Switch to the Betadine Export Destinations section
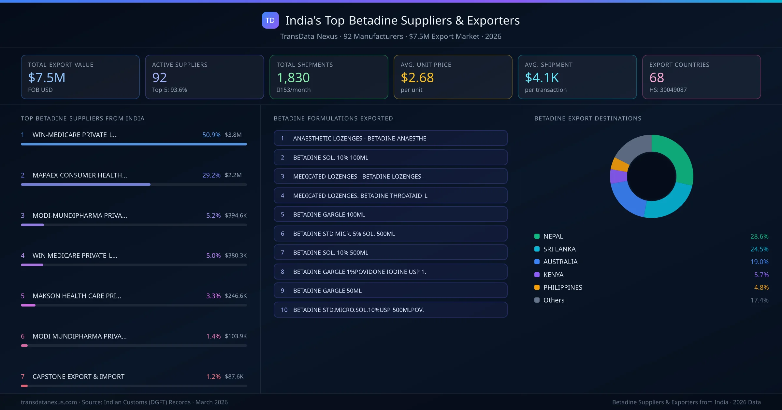Viewport: 782px width, 410px height. [x=588, y=118]
